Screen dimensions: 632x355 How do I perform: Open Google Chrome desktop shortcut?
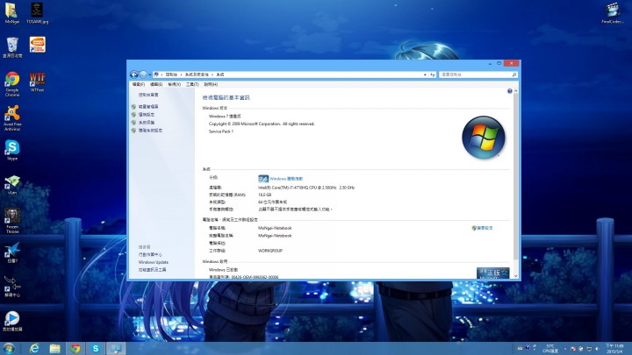[12, 81]
